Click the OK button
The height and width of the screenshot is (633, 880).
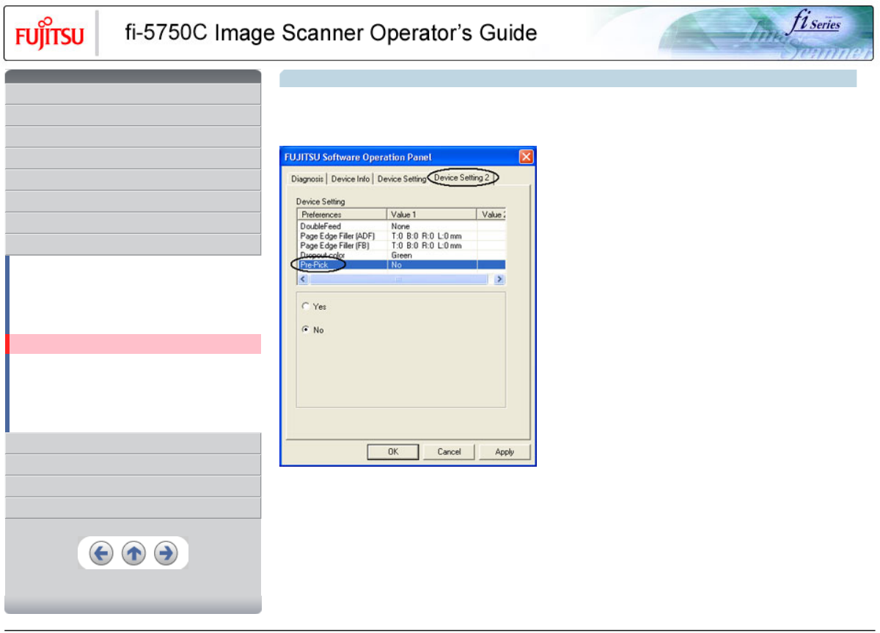[x=393, y=452]
